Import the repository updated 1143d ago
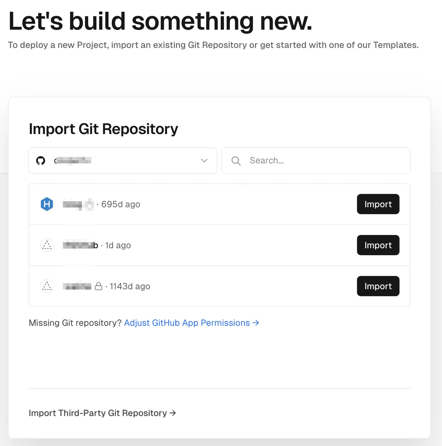The height and width of the screenshot is (446, 442). click(x=378, y=286)
